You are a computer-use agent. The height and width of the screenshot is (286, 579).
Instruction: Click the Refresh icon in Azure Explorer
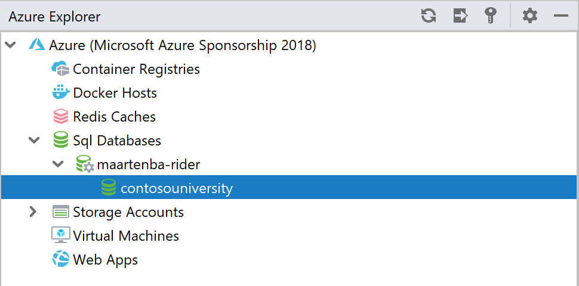tap(429, 16)
